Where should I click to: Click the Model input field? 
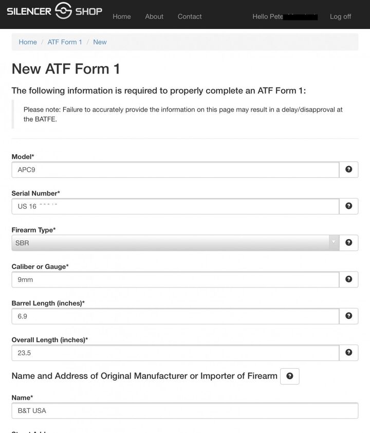(x=175, y=170)
